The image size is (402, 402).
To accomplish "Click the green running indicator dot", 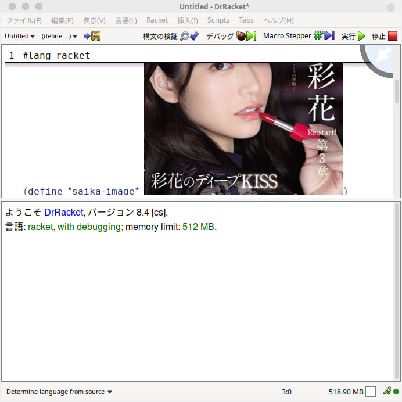I will point(396,392).
